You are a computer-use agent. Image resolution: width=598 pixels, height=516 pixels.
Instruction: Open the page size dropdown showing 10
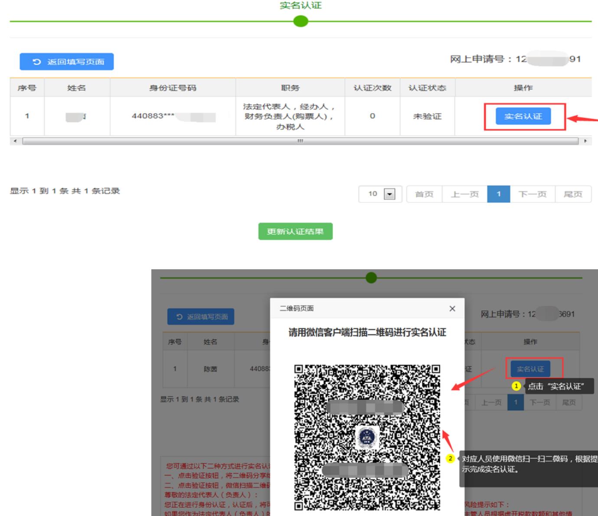point(380,194)
